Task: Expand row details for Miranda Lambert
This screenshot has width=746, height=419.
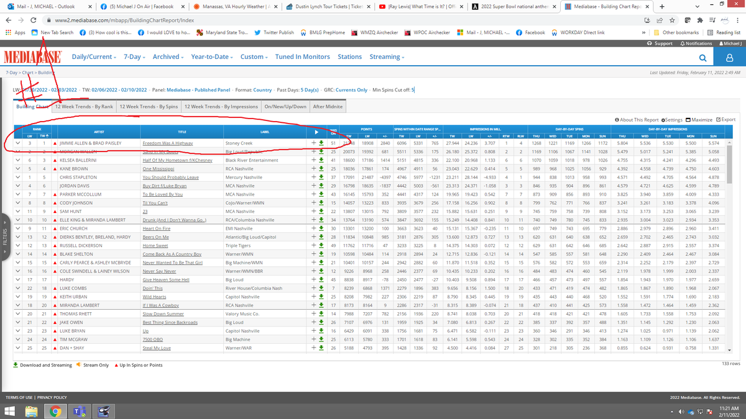Action: [18, 306]
